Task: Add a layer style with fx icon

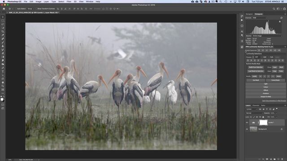Action: 263,159
